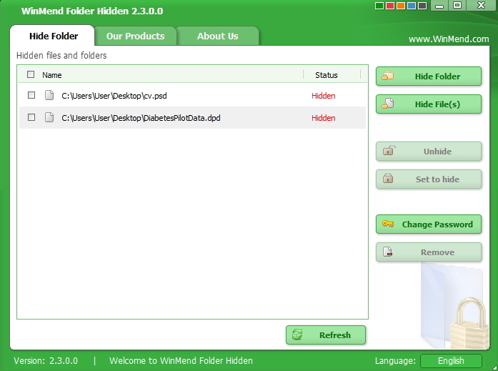The height and width of the screenshot is (371, 498).
Task: Select the C:\Users\User\Desktop\cv.psd path
Action: pyautogui.click(x=114, y=96)
